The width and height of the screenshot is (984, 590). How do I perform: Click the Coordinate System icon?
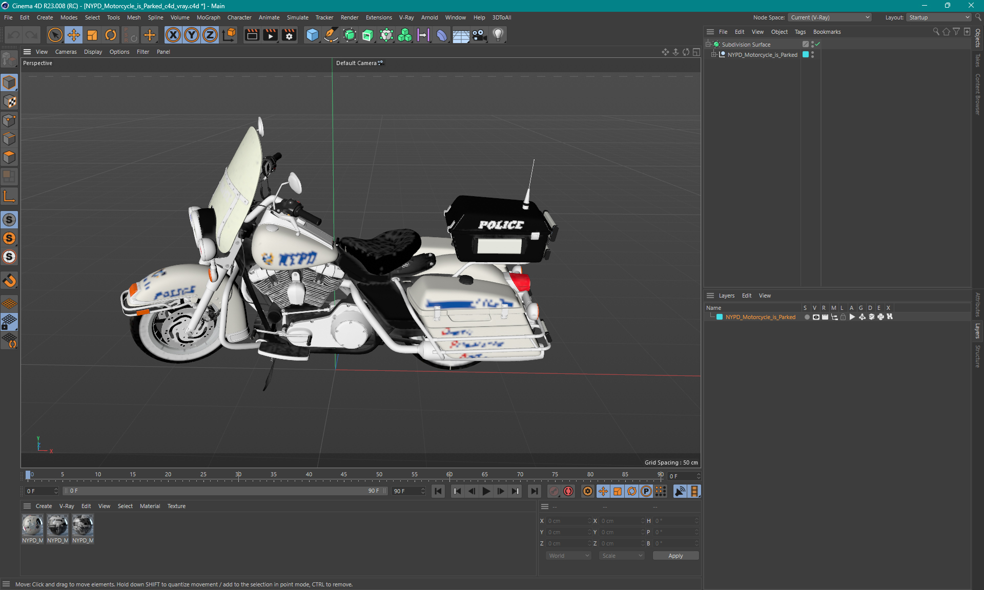[229, 35]
